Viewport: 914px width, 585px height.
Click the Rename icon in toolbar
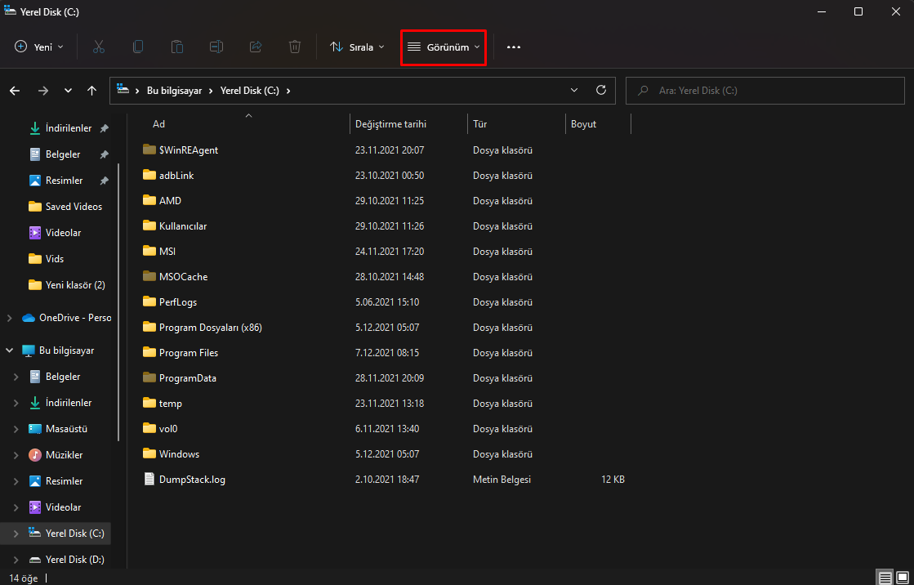216,47
